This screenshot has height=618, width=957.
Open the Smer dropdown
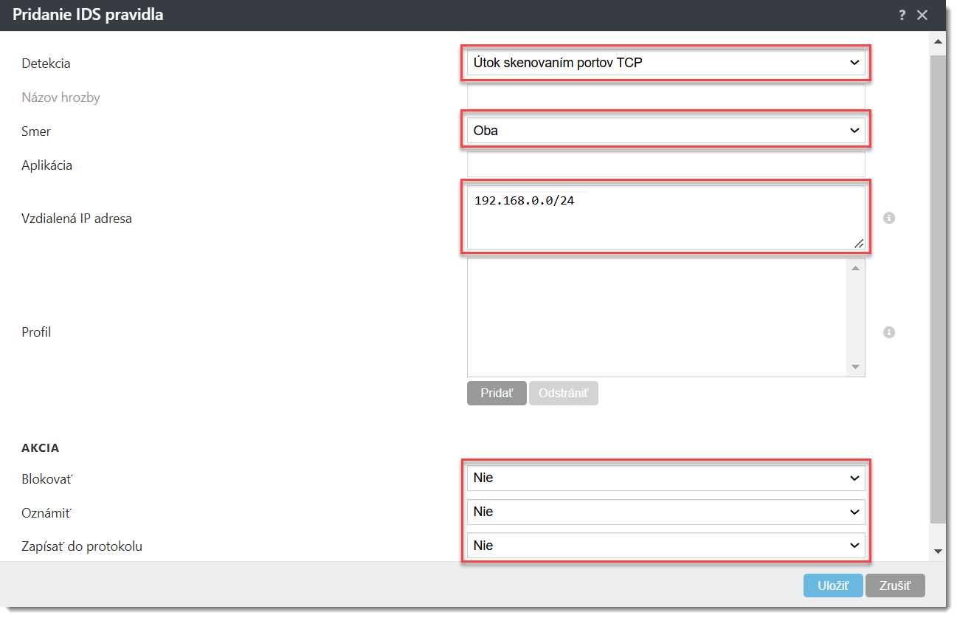666,131
